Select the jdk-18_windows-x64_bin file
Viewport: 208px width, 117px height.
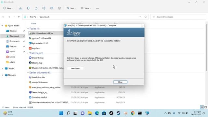click(x=43, y=33)
